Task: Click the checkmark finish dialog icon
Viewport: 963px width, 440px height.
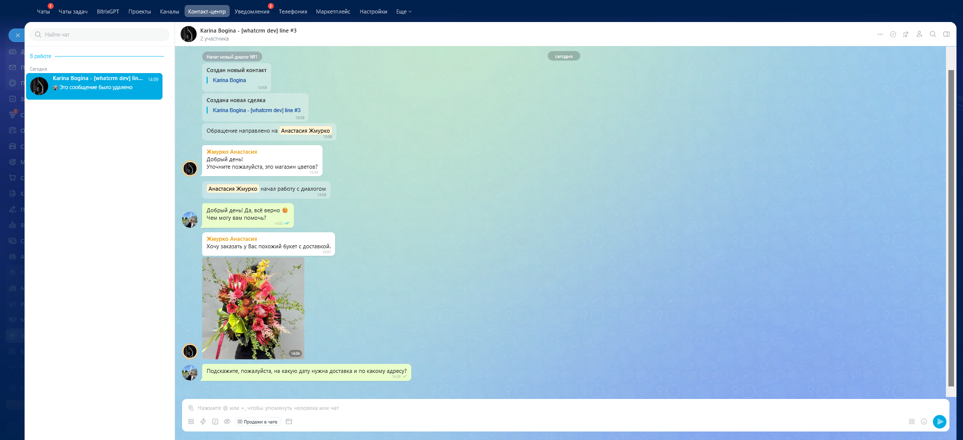Action: [x=893, y=34]
